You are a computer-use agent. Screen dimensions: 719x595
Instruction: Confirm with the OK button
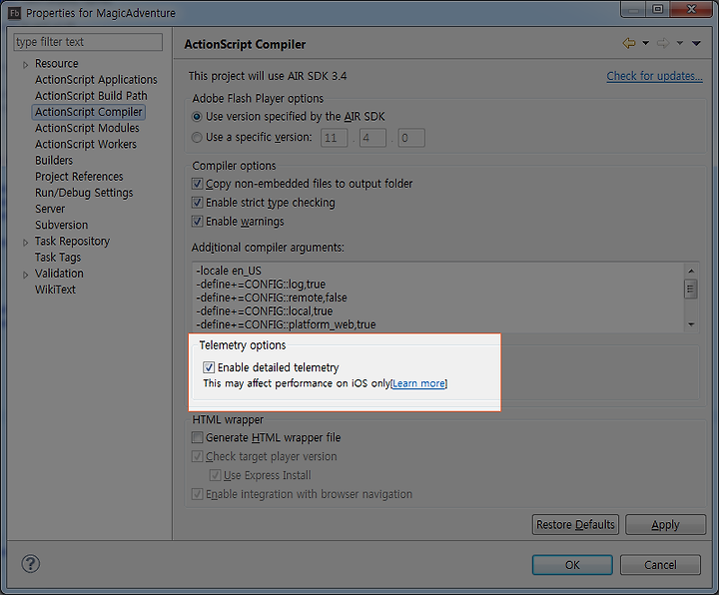click(572, 565)
